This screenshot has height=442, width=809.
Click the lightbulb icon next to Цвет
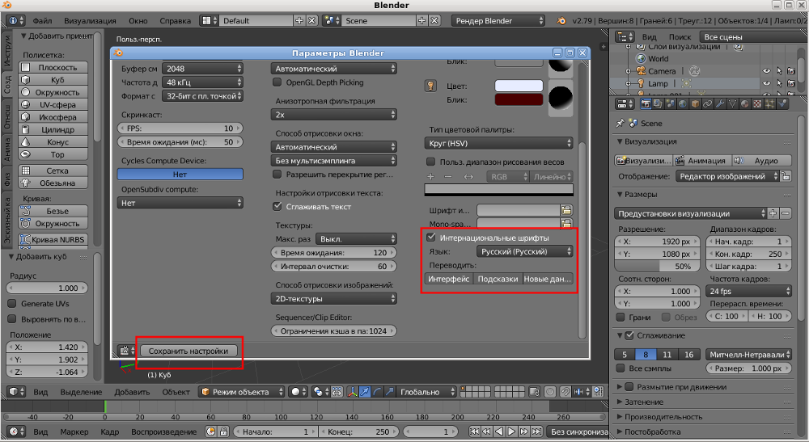click(x=431, y=86)
